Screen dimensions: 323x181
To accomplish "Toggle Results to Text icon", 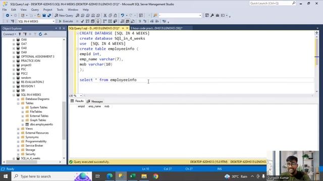I will coord(122,21).
